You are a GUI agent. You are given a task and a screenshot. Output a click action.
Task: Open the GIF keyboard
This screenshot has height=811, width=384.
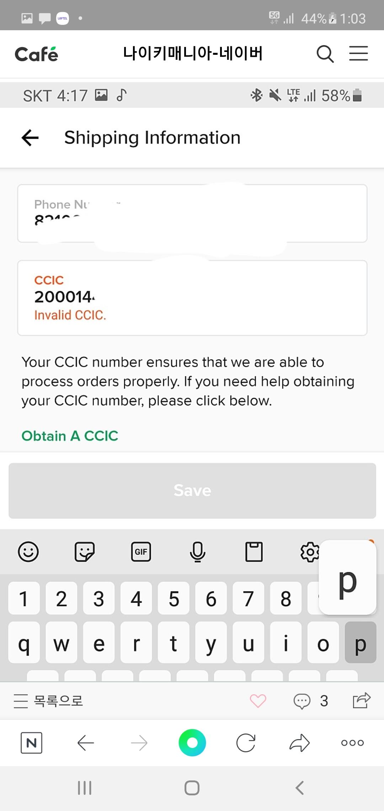[141, 552]
